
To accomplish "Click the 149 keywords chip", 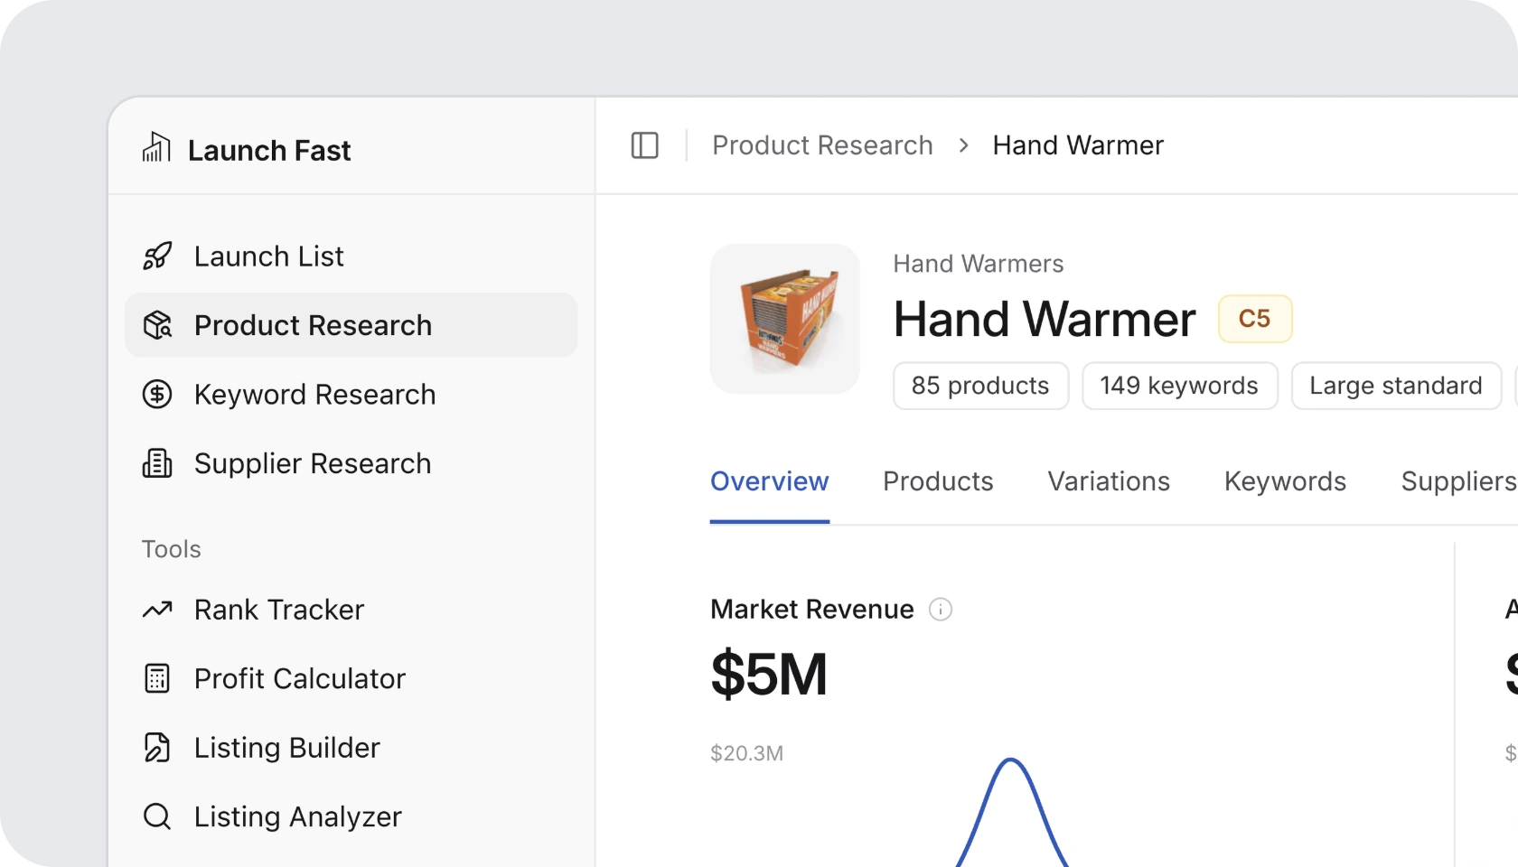I will 1179,386.
